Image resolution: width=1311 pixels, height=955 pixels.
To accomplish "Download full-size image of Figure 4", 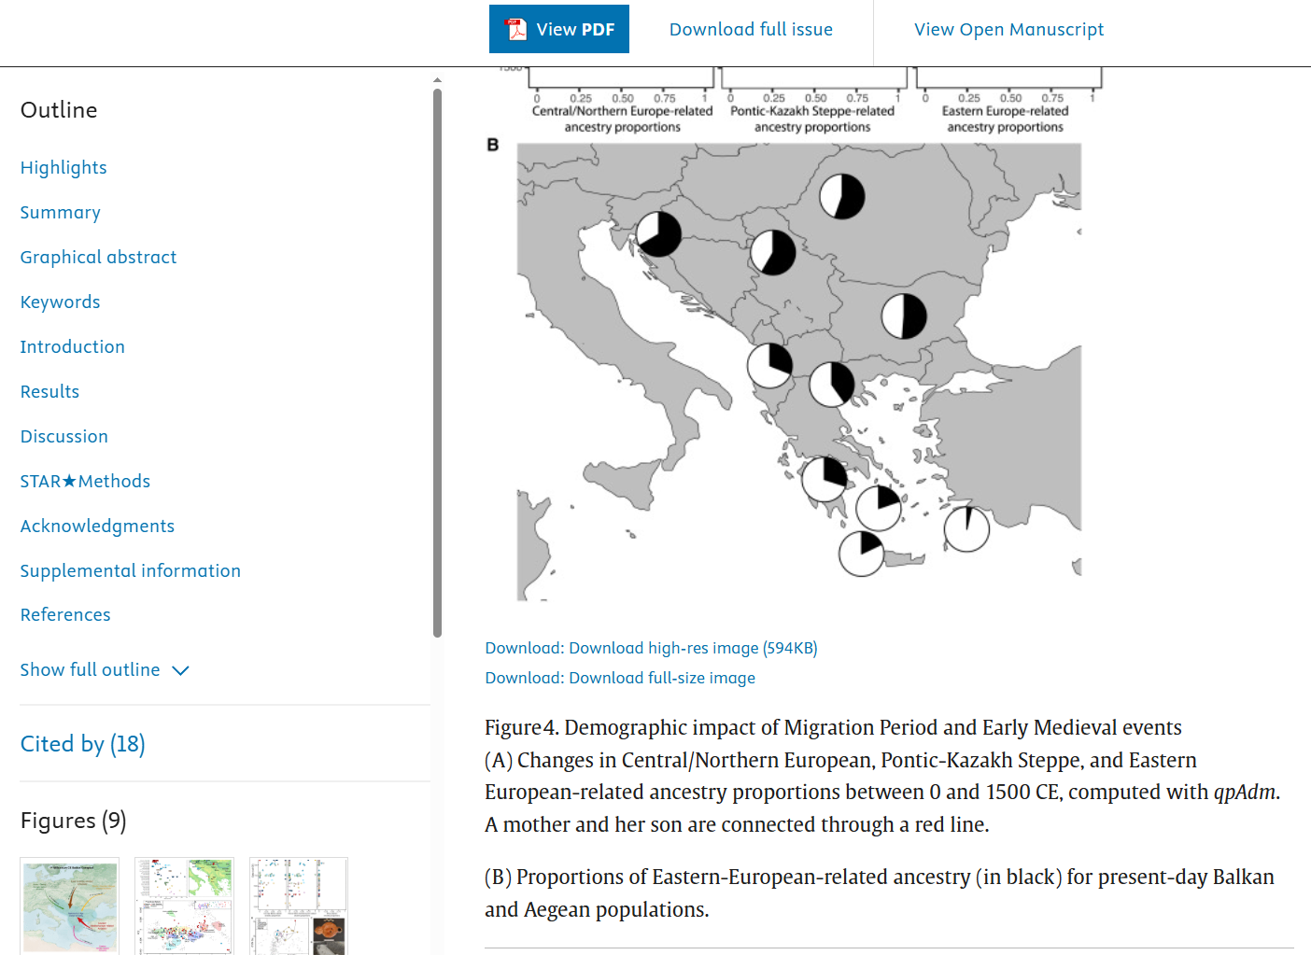I will click(662, 678).
